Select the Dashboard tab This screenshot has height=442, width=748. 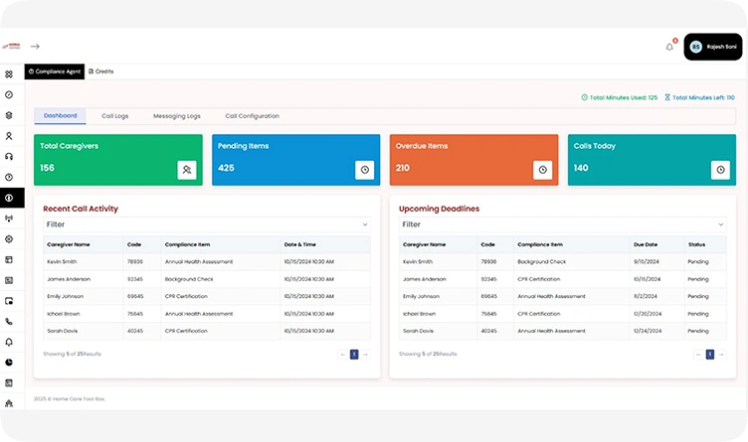point(60,116)
